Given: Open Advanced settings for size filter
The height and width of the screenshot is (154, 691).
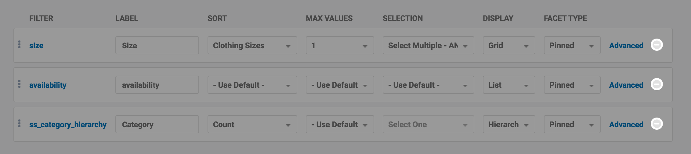Looking at the screenshot, I should point(626,46).
